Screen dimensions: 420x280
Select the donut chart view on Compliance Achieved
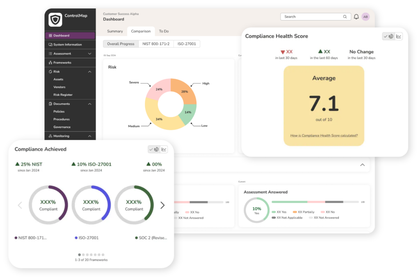point(156,149)
